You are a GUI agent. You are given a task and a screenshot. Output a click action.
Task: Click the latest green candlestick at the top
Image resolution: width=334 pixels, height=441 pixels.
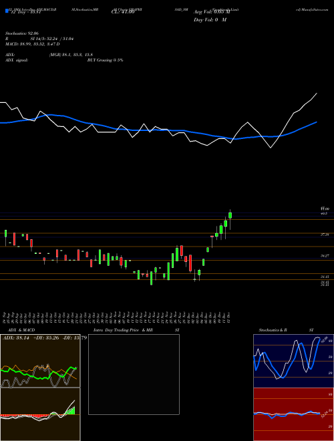[x=230, y=215]
